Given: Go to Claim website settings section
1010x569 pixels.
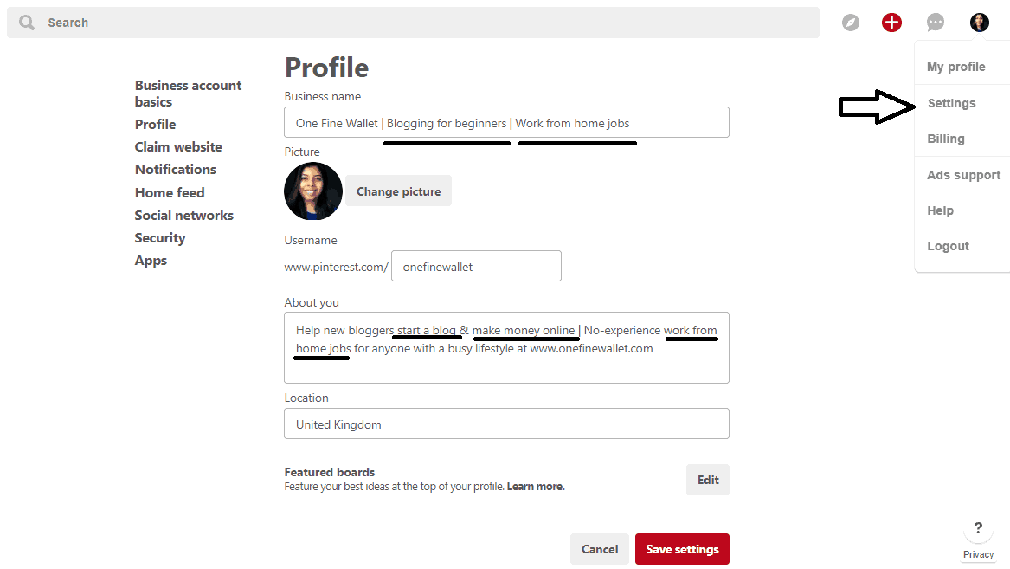Looking at the screenshot, I should click(x=178, y=147).
